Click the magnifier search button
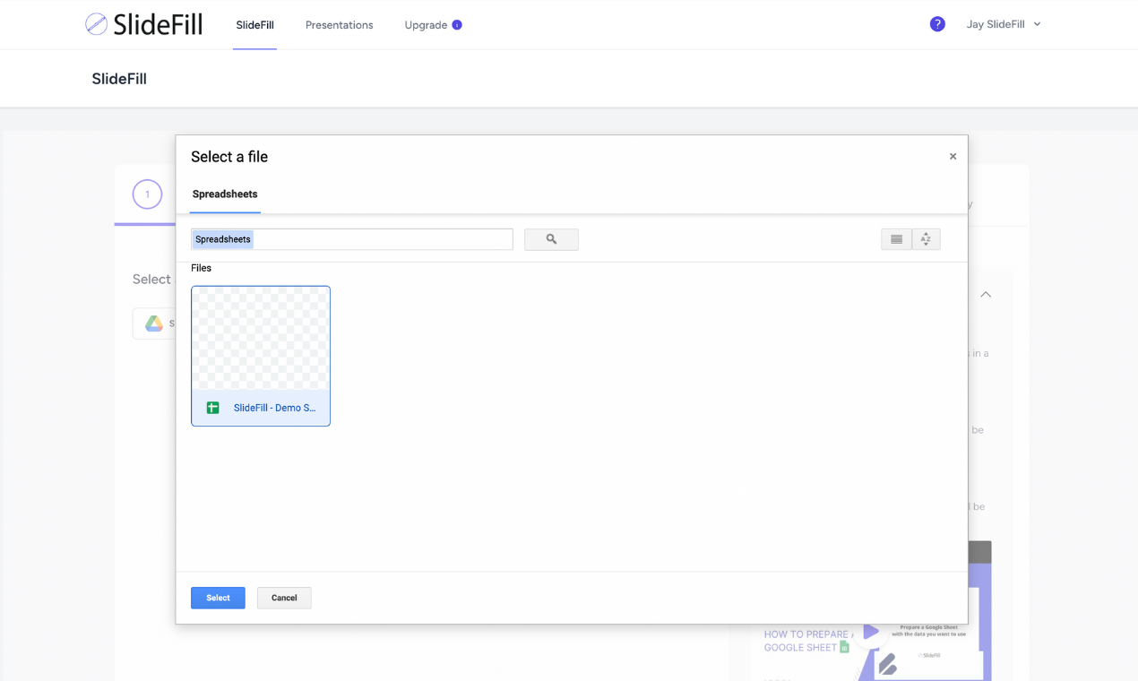 551,239
